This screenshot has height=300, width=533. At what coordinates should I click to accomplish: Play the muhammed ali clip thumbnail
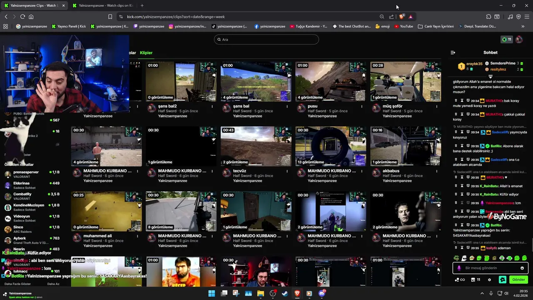(x=106, y=211)
